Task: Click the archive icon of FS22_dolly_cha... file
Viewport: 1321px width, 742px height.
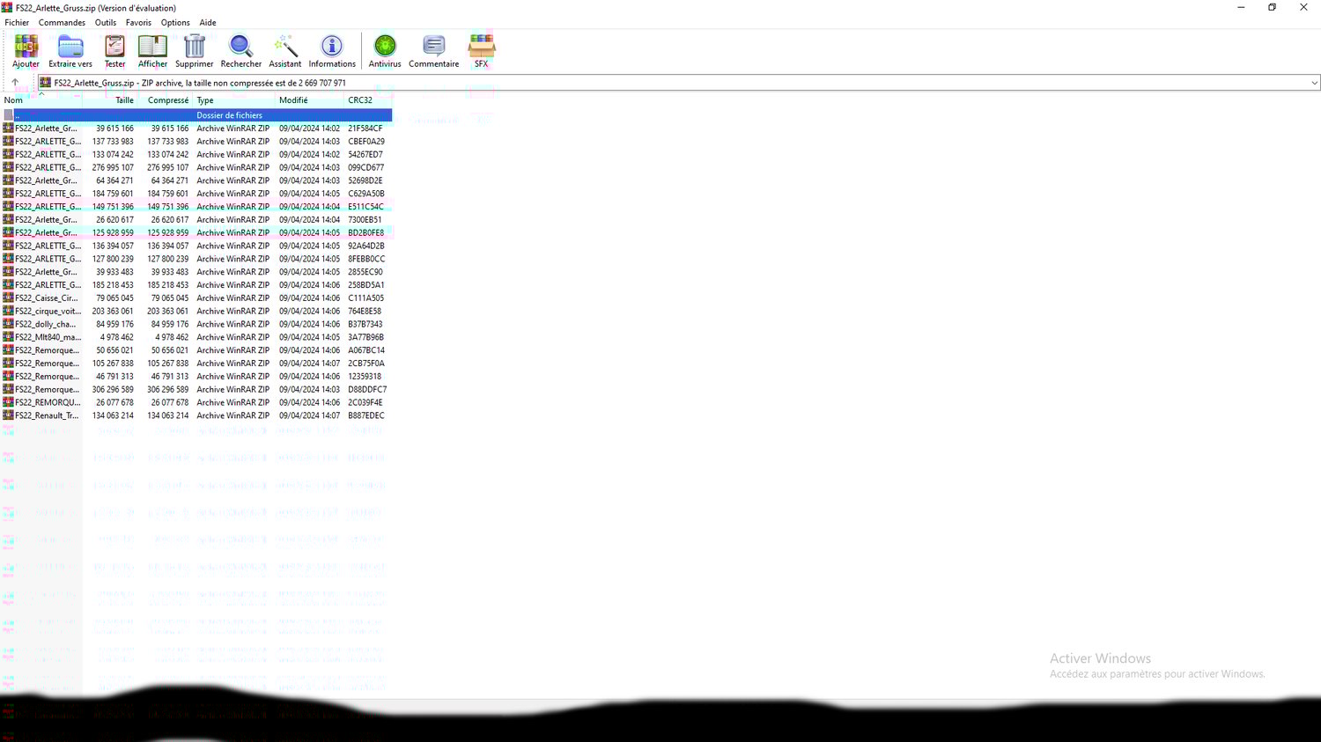Action: [8, 324]
